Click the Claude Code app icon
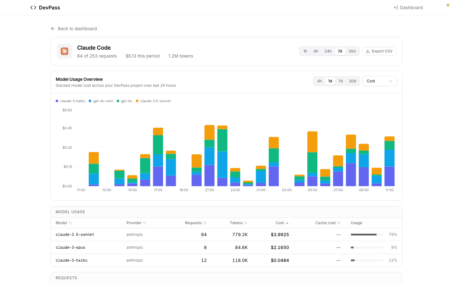The height and width of the screenshot is (283, 453). coord(64,51)
